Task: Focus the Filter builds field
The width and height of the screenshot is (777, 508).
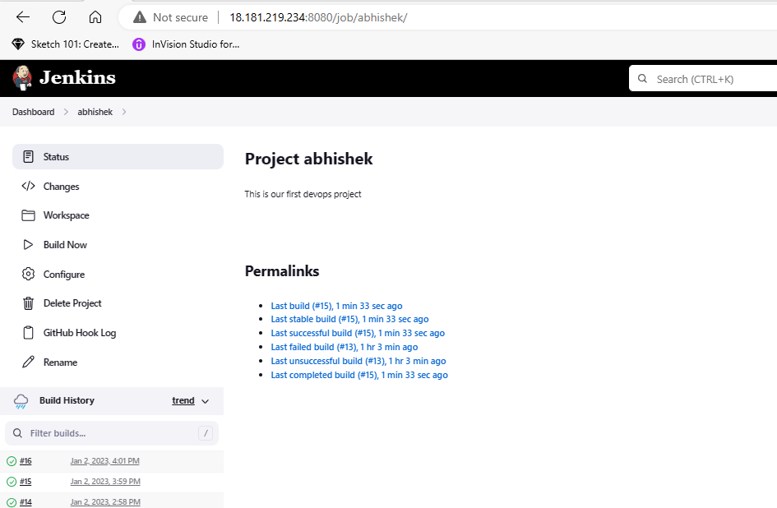Action: click(112, 433)
